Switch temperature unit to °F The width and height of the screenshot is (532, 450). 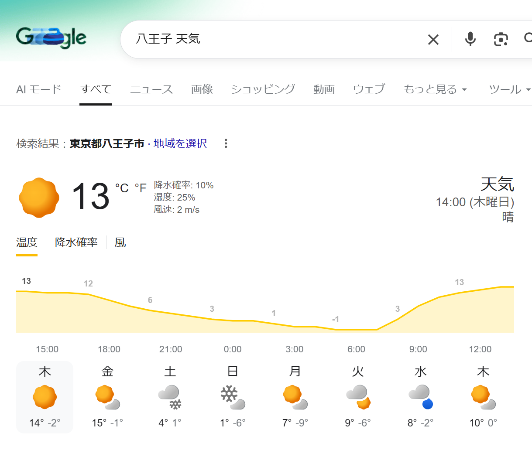click(x=141, y=188)
